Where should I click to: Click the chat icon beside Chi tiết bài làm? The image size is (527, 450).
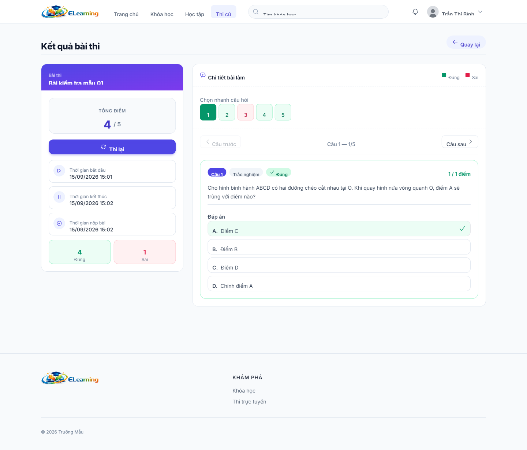203,75
